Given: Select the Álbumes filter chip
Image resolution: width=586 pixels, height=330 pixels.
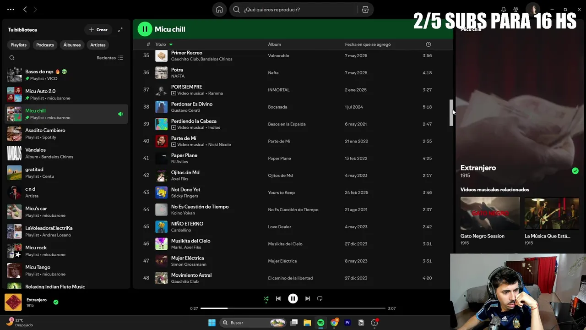Looking at the screenshot, I should pos(72,45).
